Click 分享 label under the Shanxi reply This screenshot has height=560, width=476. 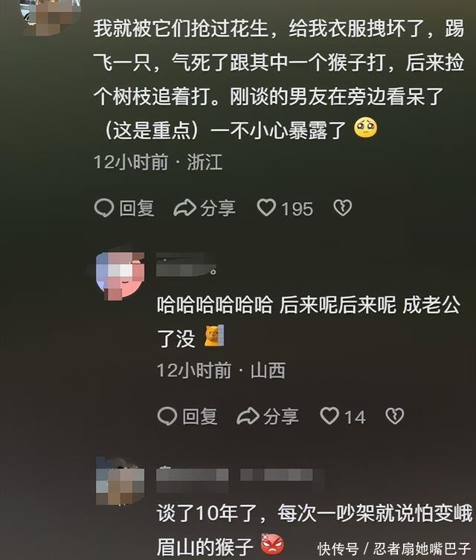pos(280,416)
